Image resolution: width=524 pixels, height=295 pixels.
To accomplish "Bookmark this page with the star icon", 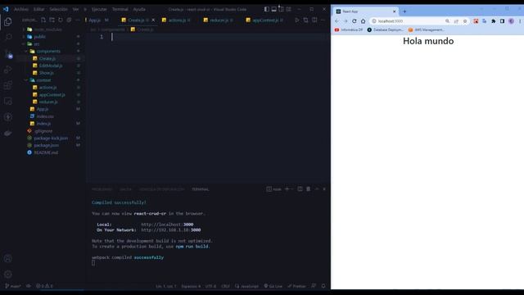I will (465, 21).
